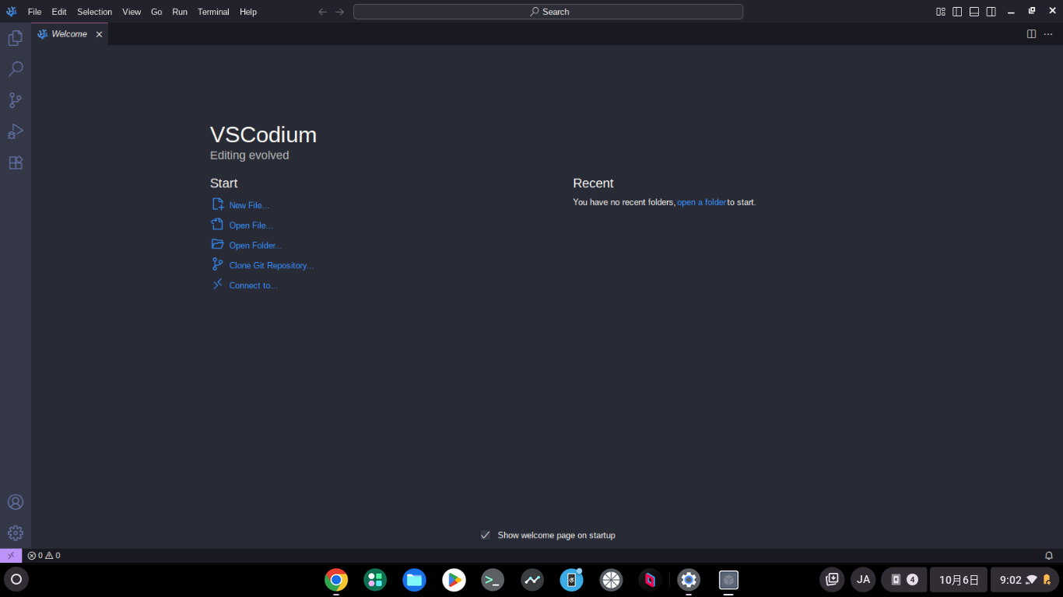
Task: Open the Selection menu
Action: (94, 12)
